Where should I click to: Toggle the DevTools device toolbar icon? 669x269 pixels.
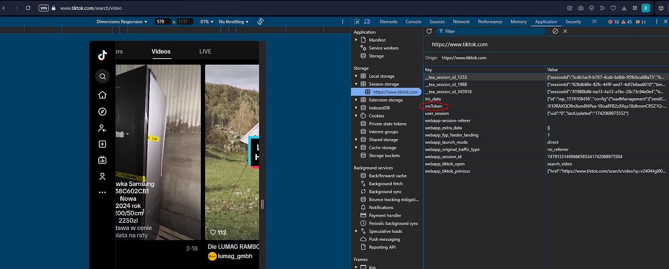(367, 22)
